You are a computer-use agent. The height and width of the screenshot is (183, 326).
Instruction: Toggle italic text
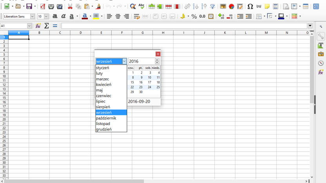(63, 16)
